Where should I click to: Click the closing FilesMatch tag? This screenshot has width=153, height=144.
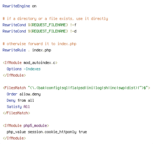coord(16,113)
